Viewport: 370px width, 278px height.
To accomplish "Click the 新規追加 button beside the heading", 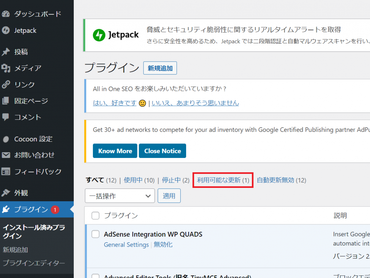I will pyautogui.click(x=160, y=68).
